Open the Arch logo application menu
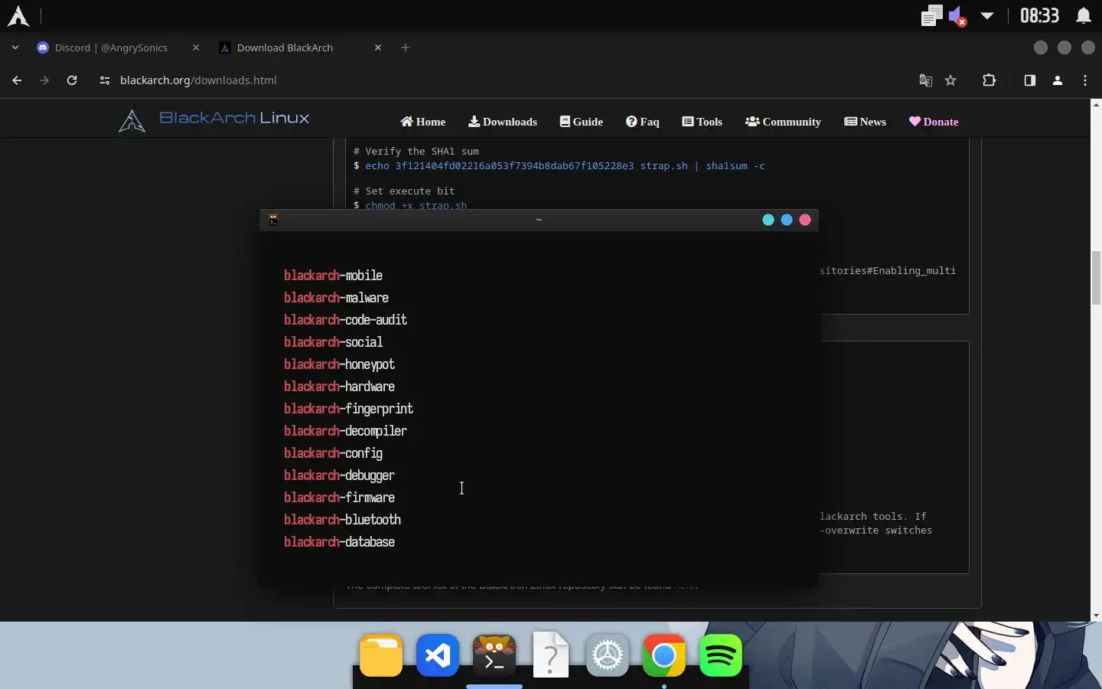The height and width of the screenshot is (689, 1102). click(x=18, y=15)
